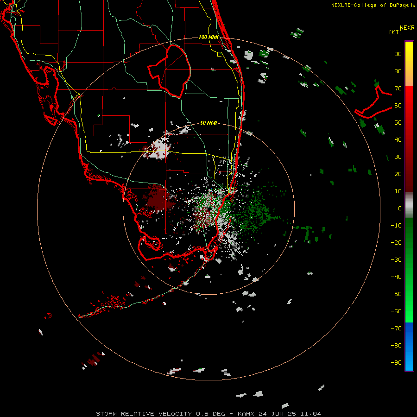
Task: Click the NEXR label above the color scale
Action: point(407,28)
